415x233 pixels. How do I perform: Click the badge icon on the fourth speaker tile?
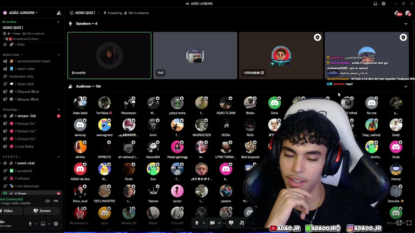pyautogui.click(x=403, y=38)
